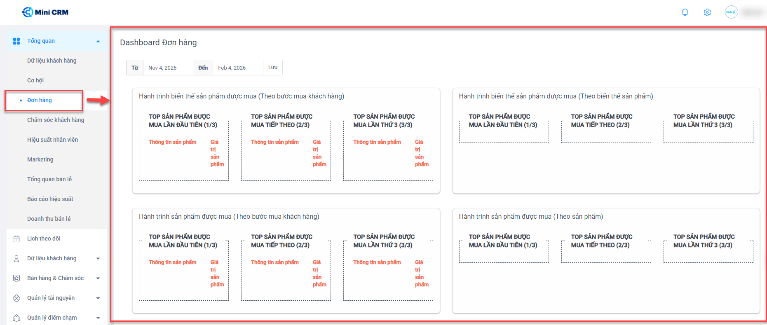Open the Cơ hội submenu item
Screen dimensions: 767x325
pos(35,80)
